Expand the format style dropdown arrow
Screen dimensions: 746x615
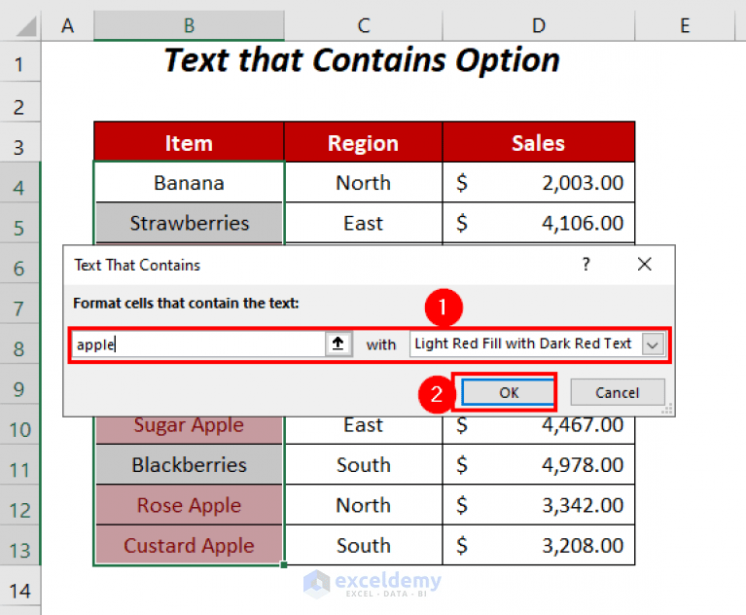653,344
